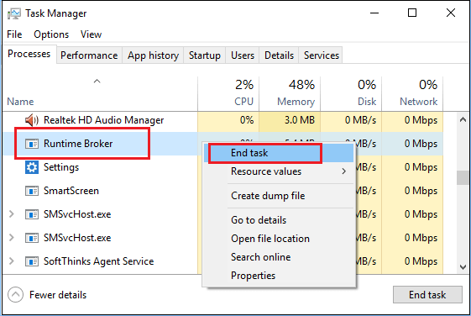The height and width of the screenshot is (316, 471).
Task: Click the Realtek HD Audio Manager speaker icon
Action: pyautogui.click(x=32, y=120)
